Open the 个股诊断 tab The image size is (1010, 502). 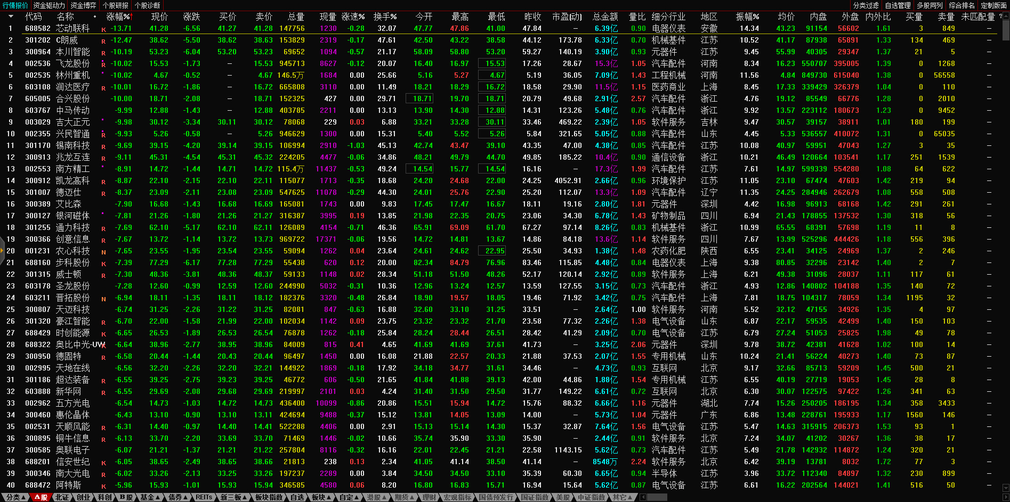[x=148, y=5]
